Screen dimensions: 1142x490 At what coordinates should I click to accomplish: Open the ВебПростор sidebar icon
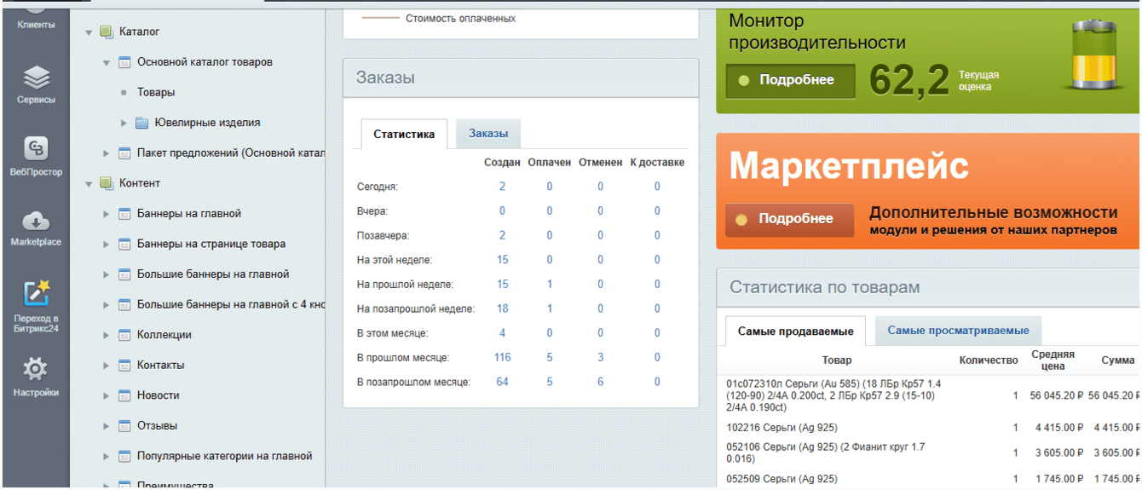pos(36,149)
